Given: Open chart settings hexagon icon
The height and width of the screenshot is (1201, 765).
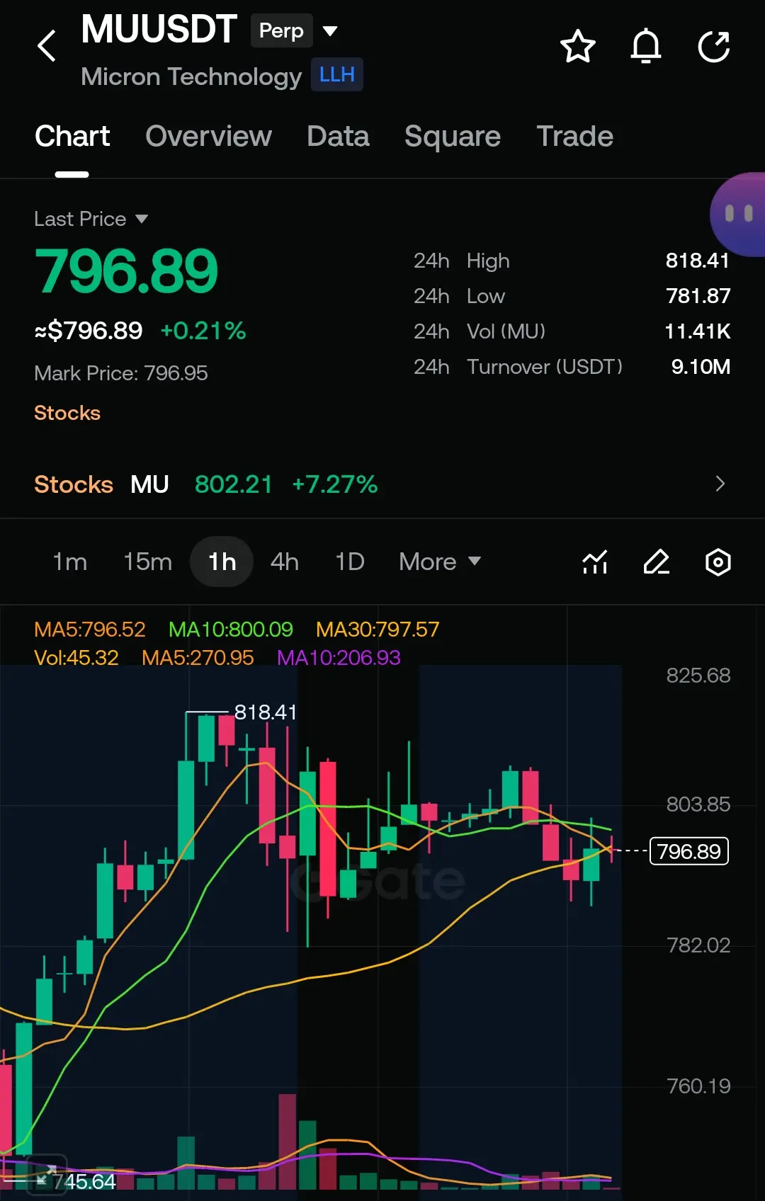Looking at the screenshot, I should coord(718,562).
